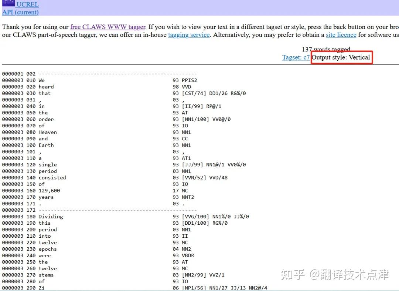This screenshot has width=399, height=291.
Task: Click the word 'Dividing' in the output
Action: click(x=51, y=217)
